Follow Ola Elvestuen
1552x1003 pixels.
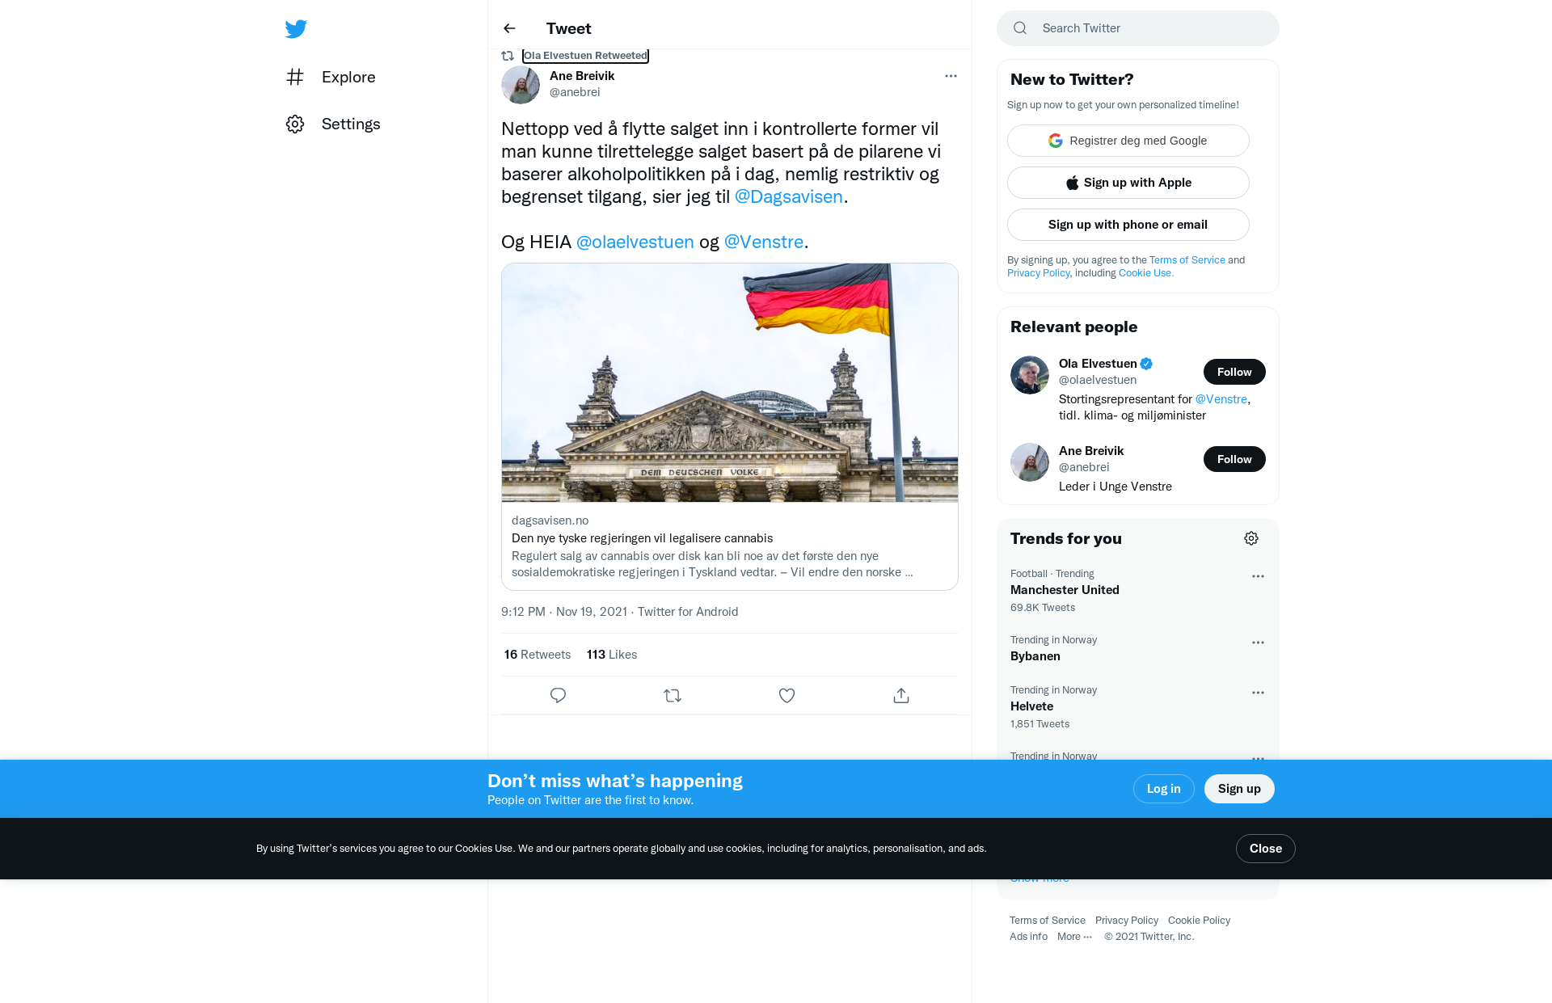click(1234, 372)
